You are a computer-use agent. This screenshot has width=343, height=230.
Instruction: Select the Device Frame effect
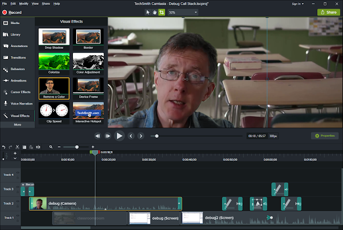coord(88,88)
